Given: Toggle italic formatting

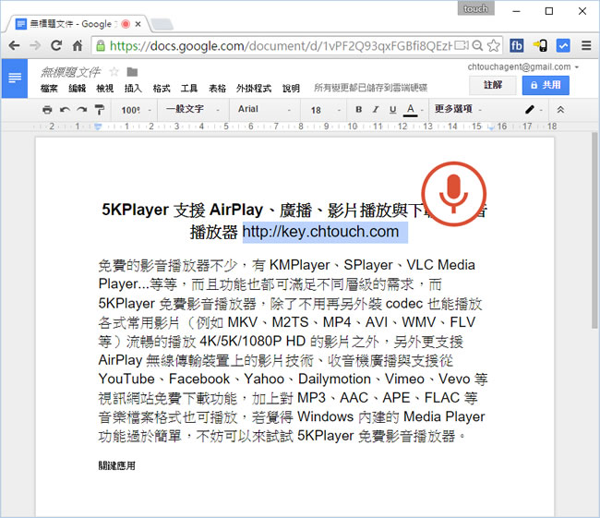Looking at the screenshot, I should tap(376, 110).
